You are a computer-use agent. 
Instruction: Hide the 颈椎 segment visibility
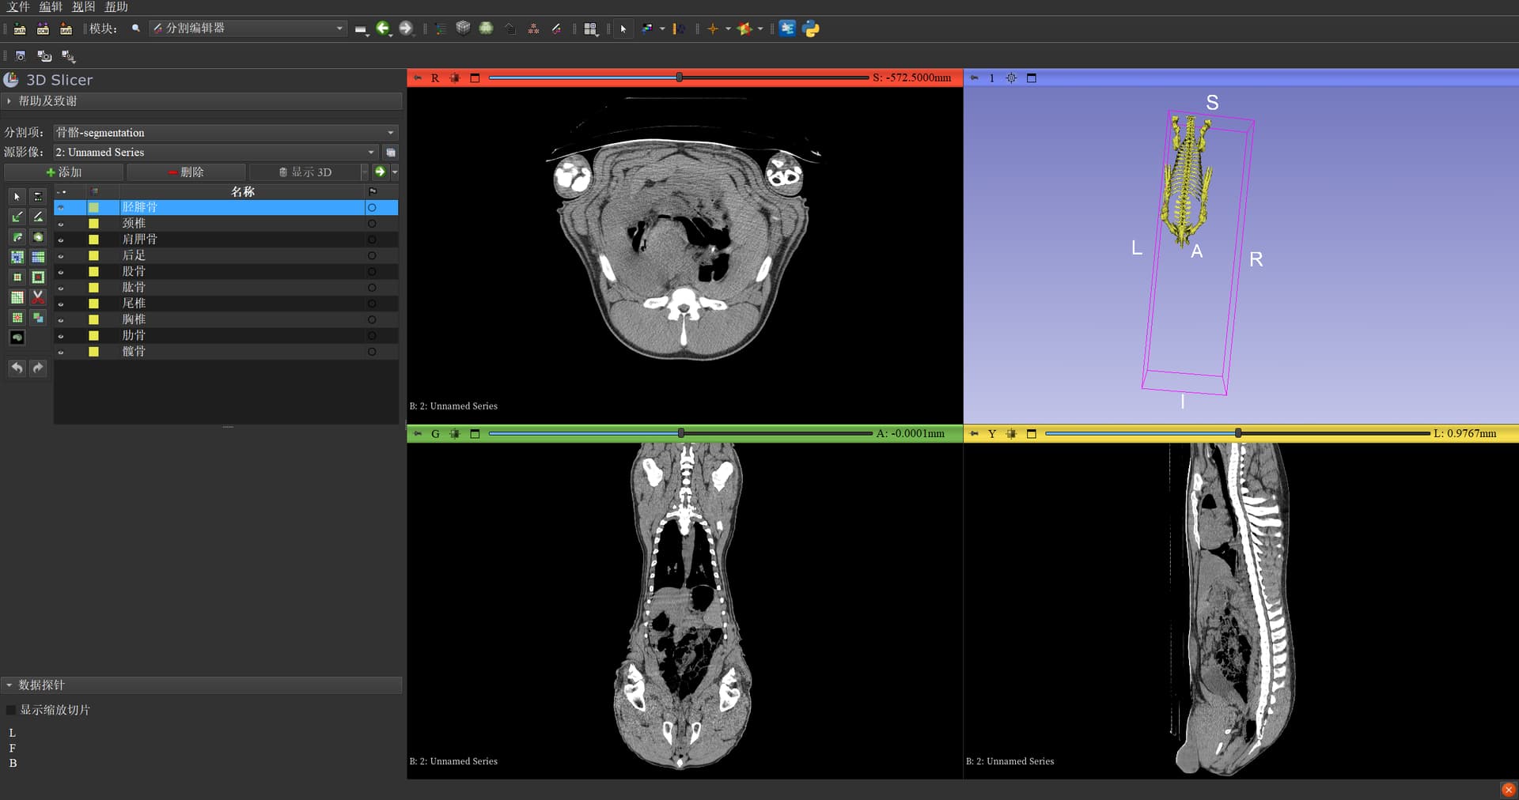(61, 224)
